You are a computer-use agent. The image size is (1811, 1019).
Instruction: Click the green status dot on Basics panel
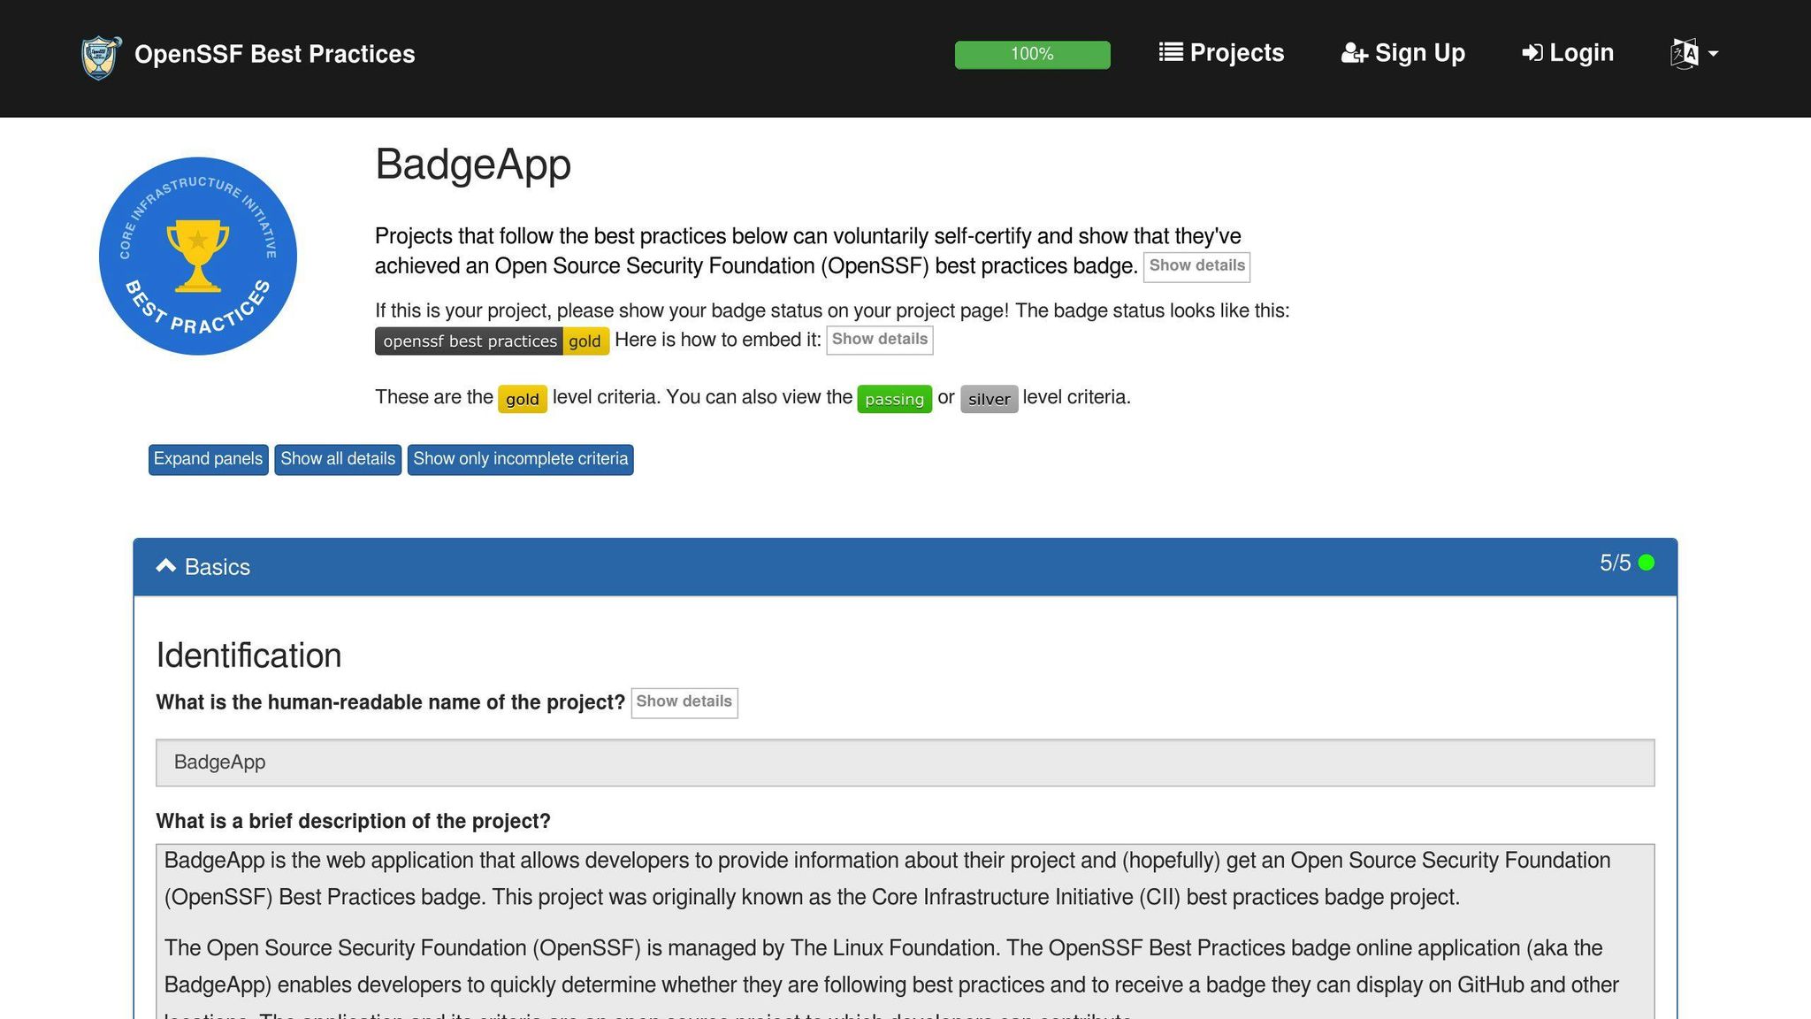[1647, 562]
